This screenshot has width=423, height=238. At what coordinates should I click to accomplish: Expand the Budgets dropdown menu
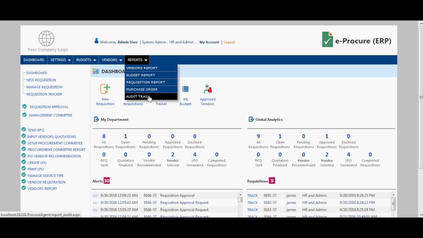pos(86,60)
